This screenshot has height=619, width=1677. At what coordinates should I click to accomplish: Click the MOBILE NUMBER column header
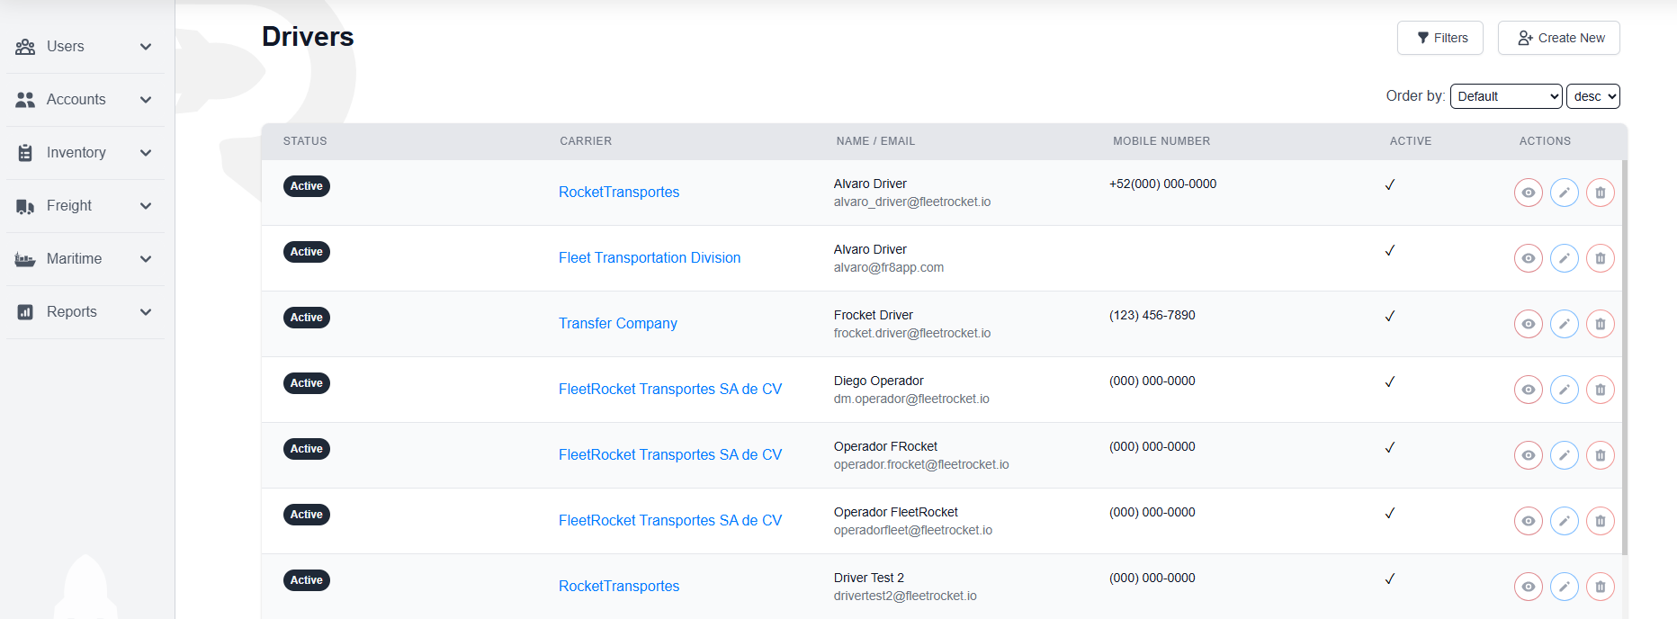[1161, 141]
